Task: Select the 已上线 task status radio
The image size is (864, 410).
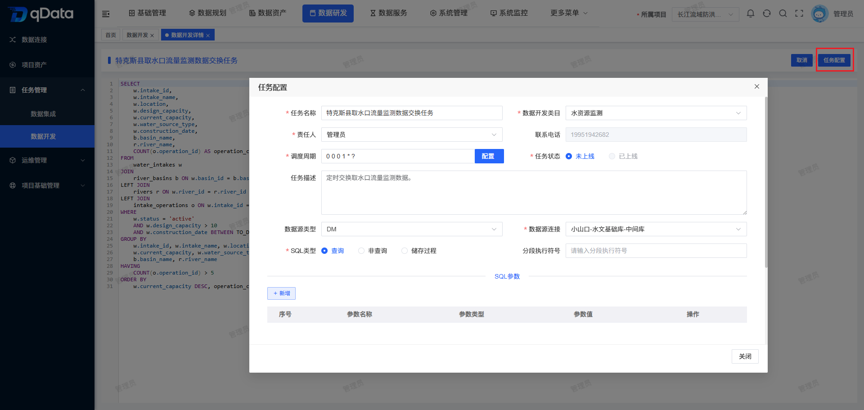Action: tap(612, 156)
